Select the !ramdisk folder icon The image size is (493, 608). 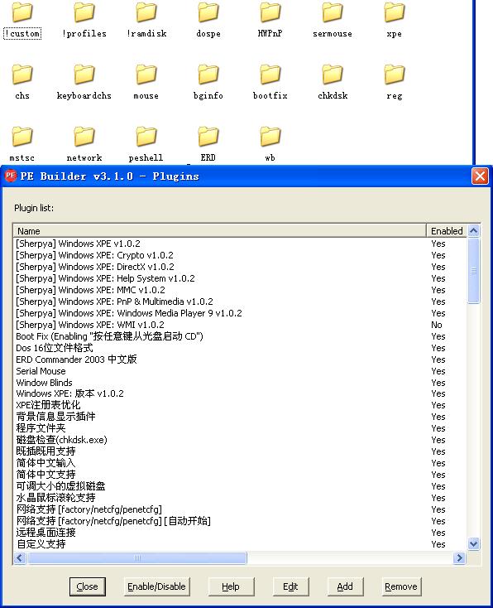(x=146, y=12)
